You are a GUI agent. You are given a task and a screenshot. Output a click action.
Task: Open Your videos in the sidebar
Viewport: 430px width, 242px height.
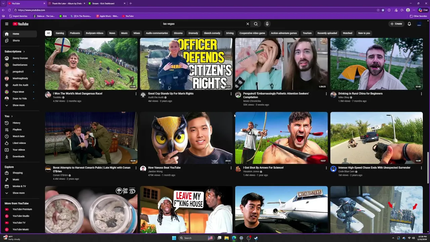(18, 150)
